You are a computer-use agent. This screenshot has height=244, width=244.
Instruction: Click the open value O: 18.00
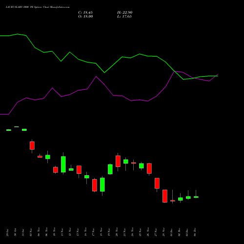(85, 17)
